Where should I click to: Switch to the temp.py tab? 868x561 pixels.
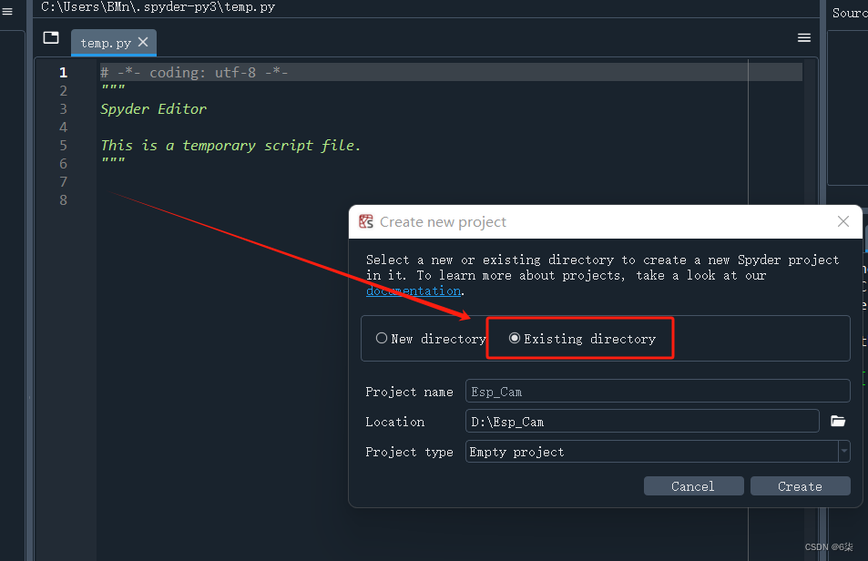tap(106, 43)
